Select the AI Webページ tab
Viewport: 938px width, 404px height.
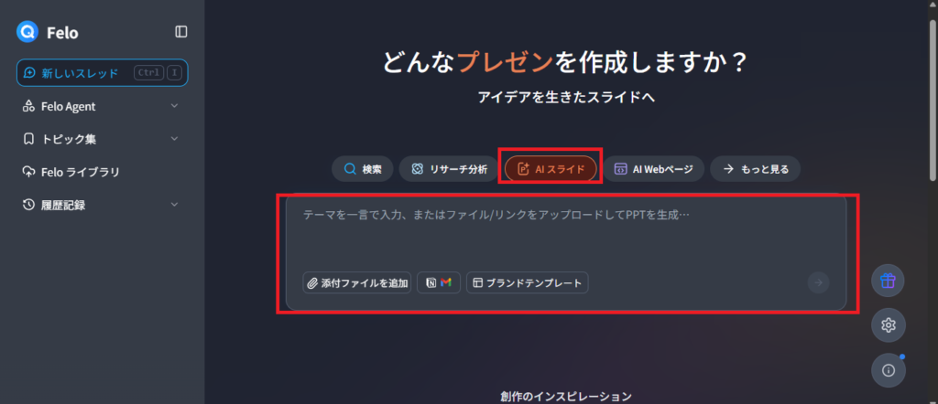click(653, 169)
